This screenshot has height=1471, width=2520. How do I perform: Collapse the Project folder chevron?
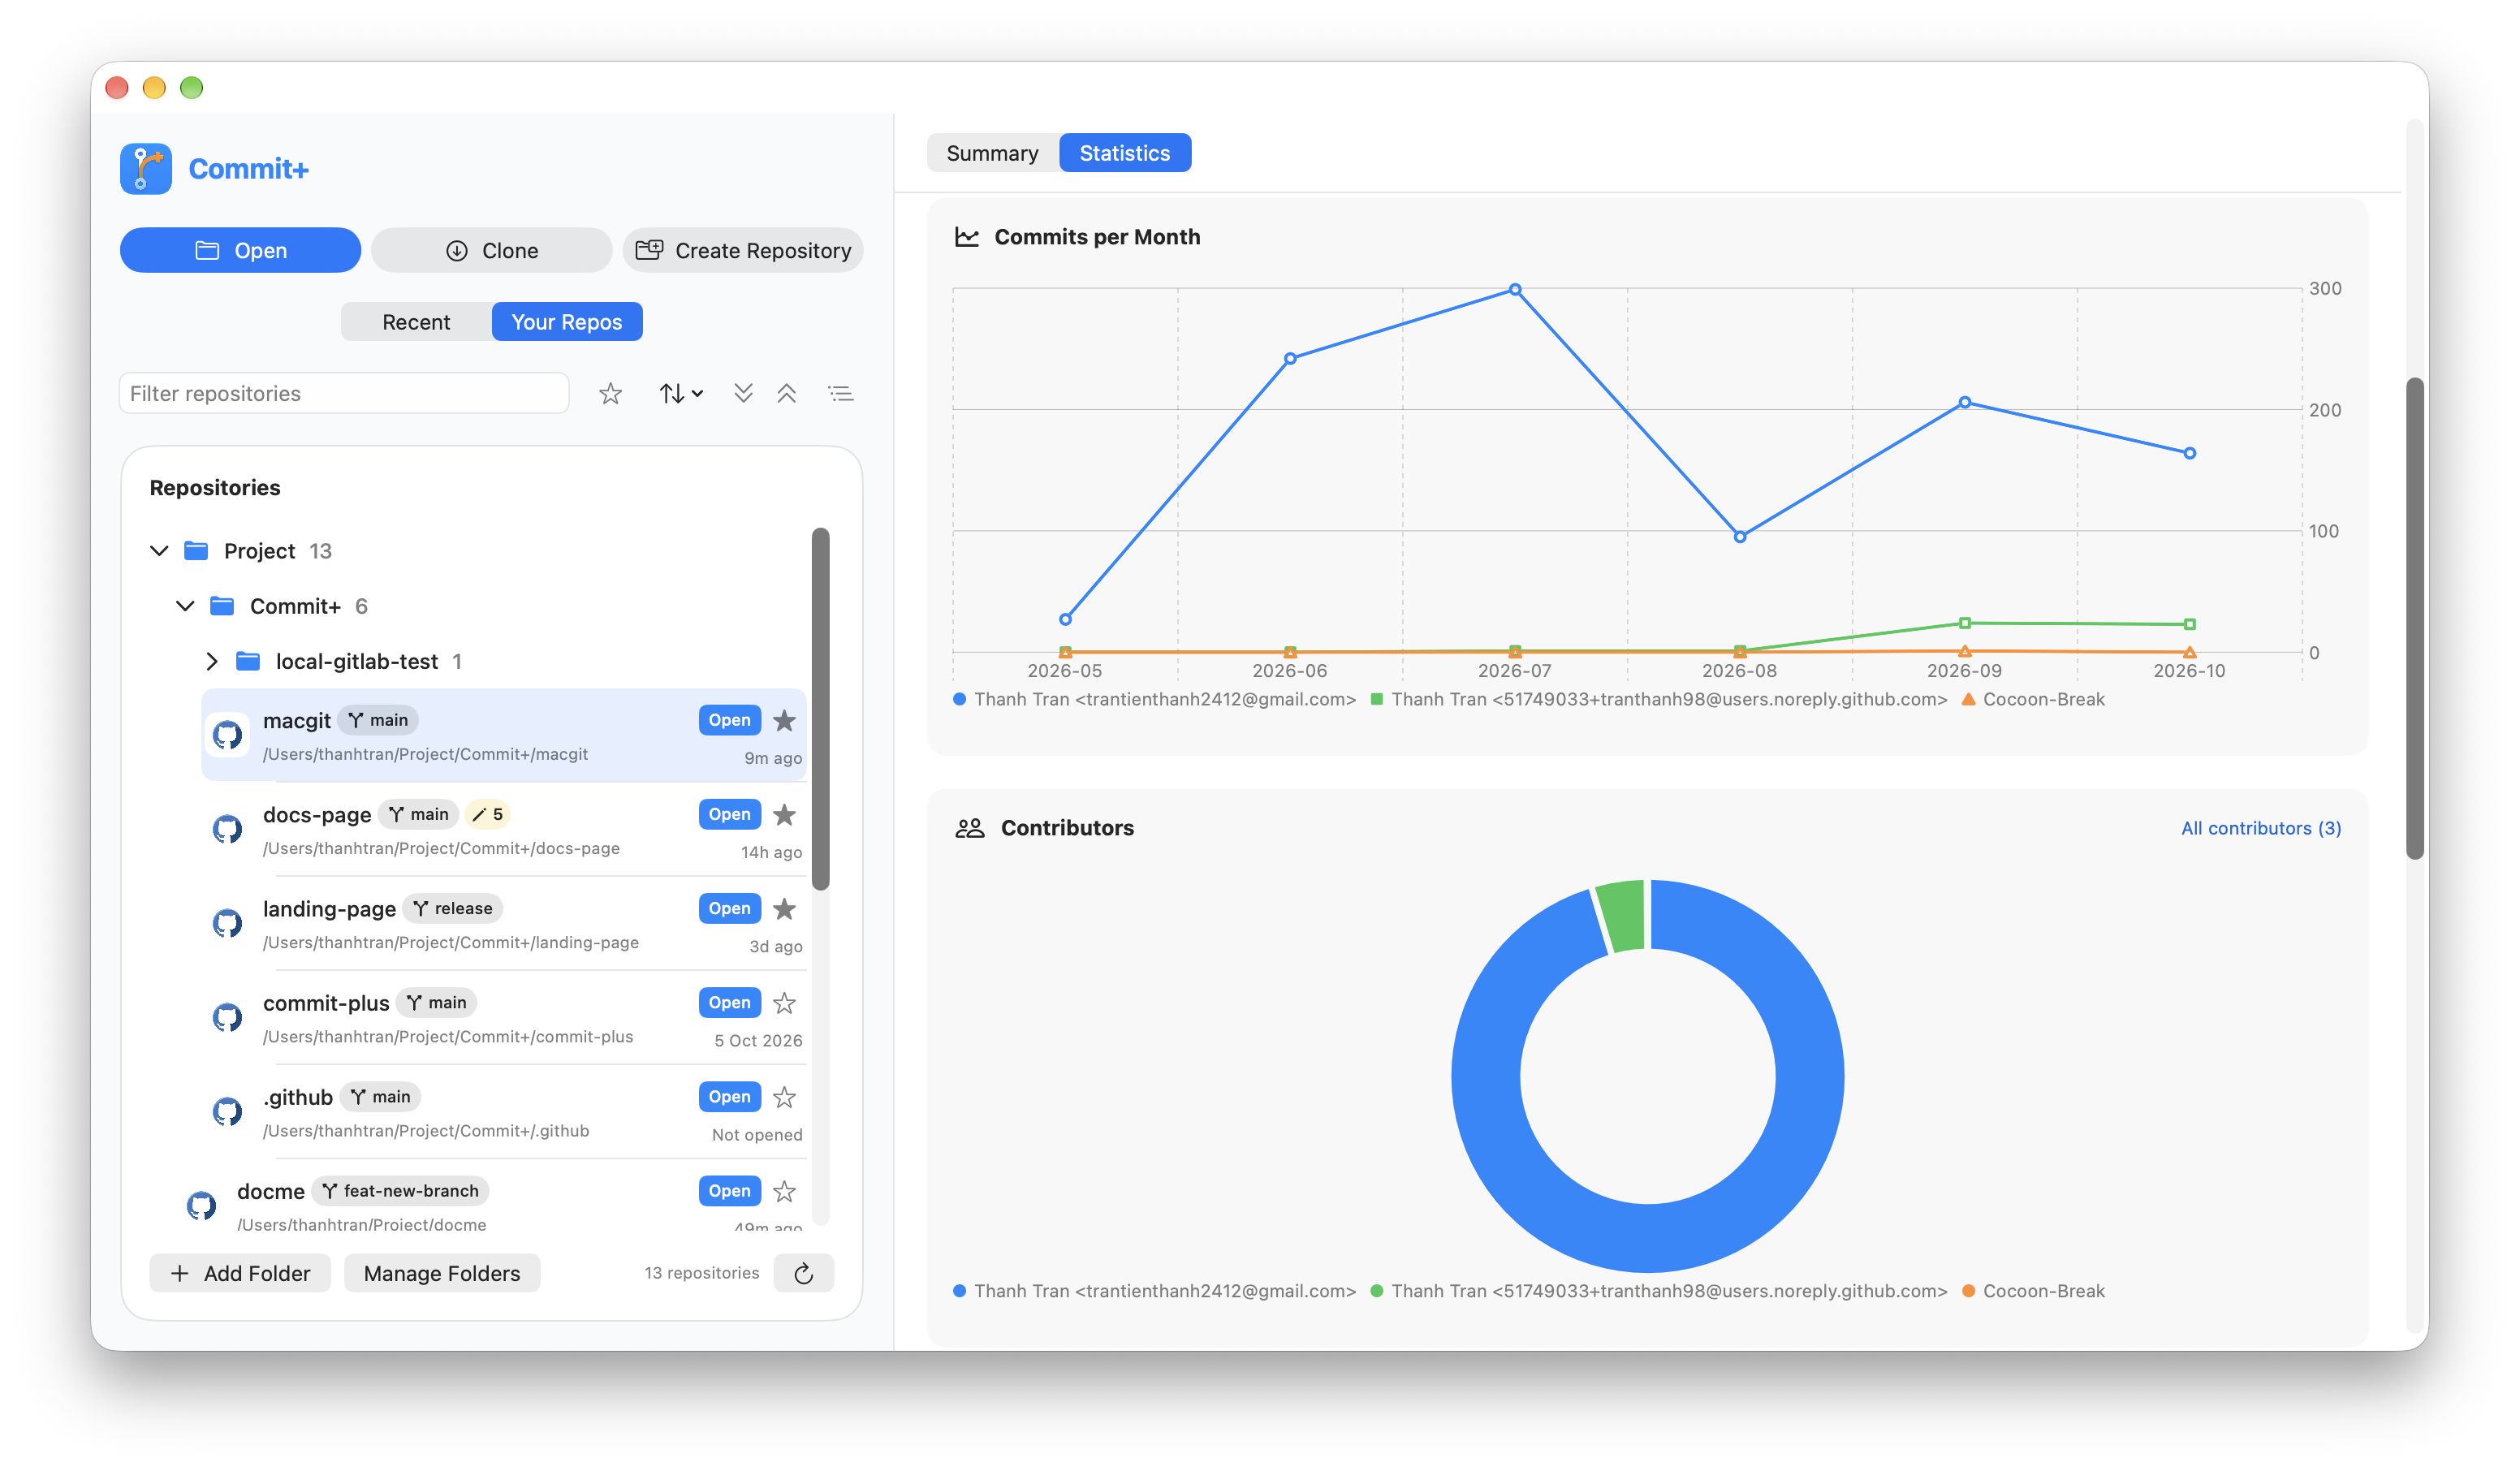point(159,551)
